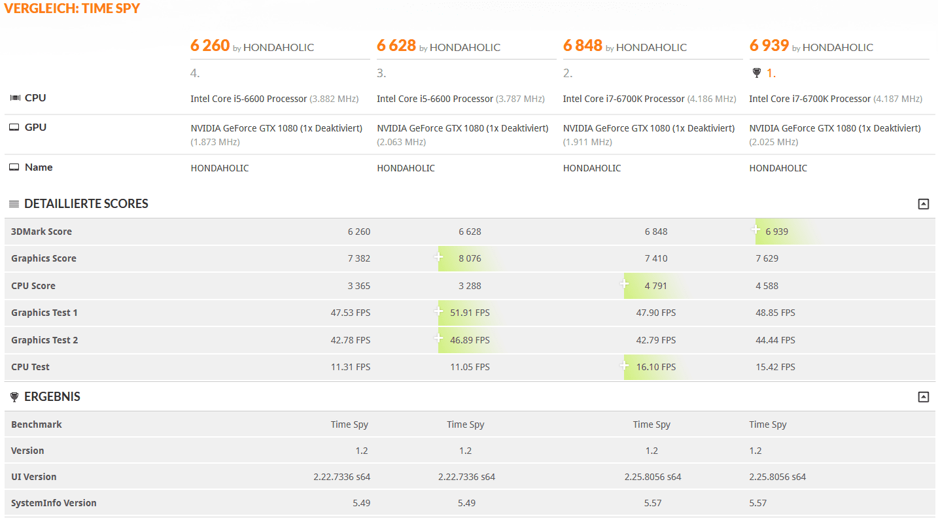Click the 7 410 graphics score value
Screen dimensions: 938x518
656,258
